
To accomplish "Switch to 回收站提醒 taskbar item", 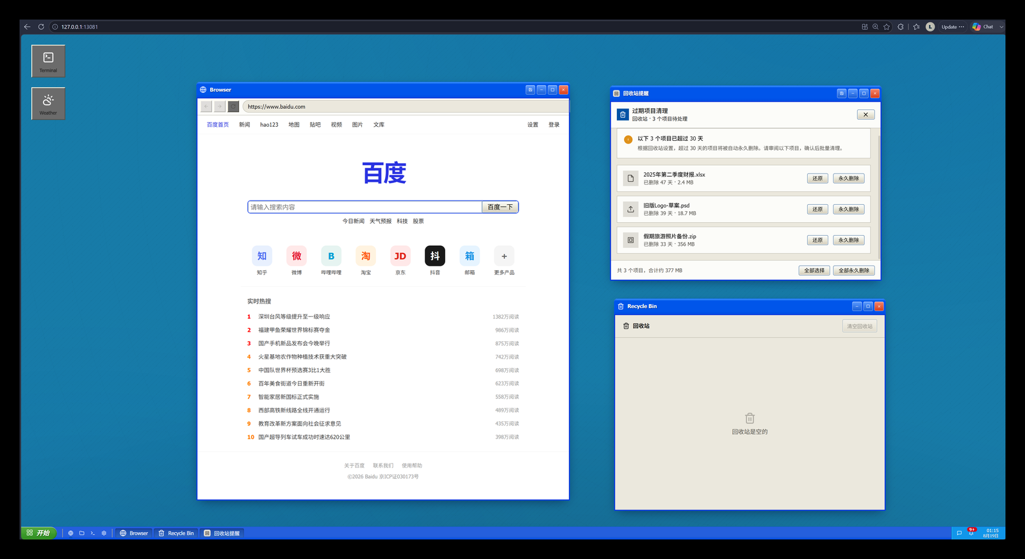I will click(x=222, y=533).
